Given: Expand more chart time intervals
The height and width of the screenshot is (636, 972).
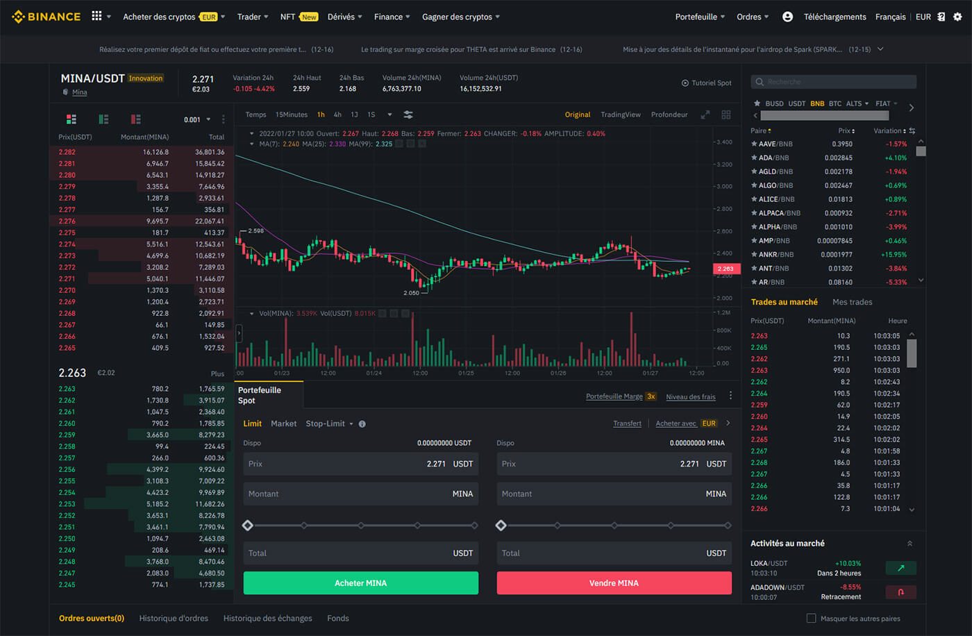Looking at the screenshot, I should 389,115.
